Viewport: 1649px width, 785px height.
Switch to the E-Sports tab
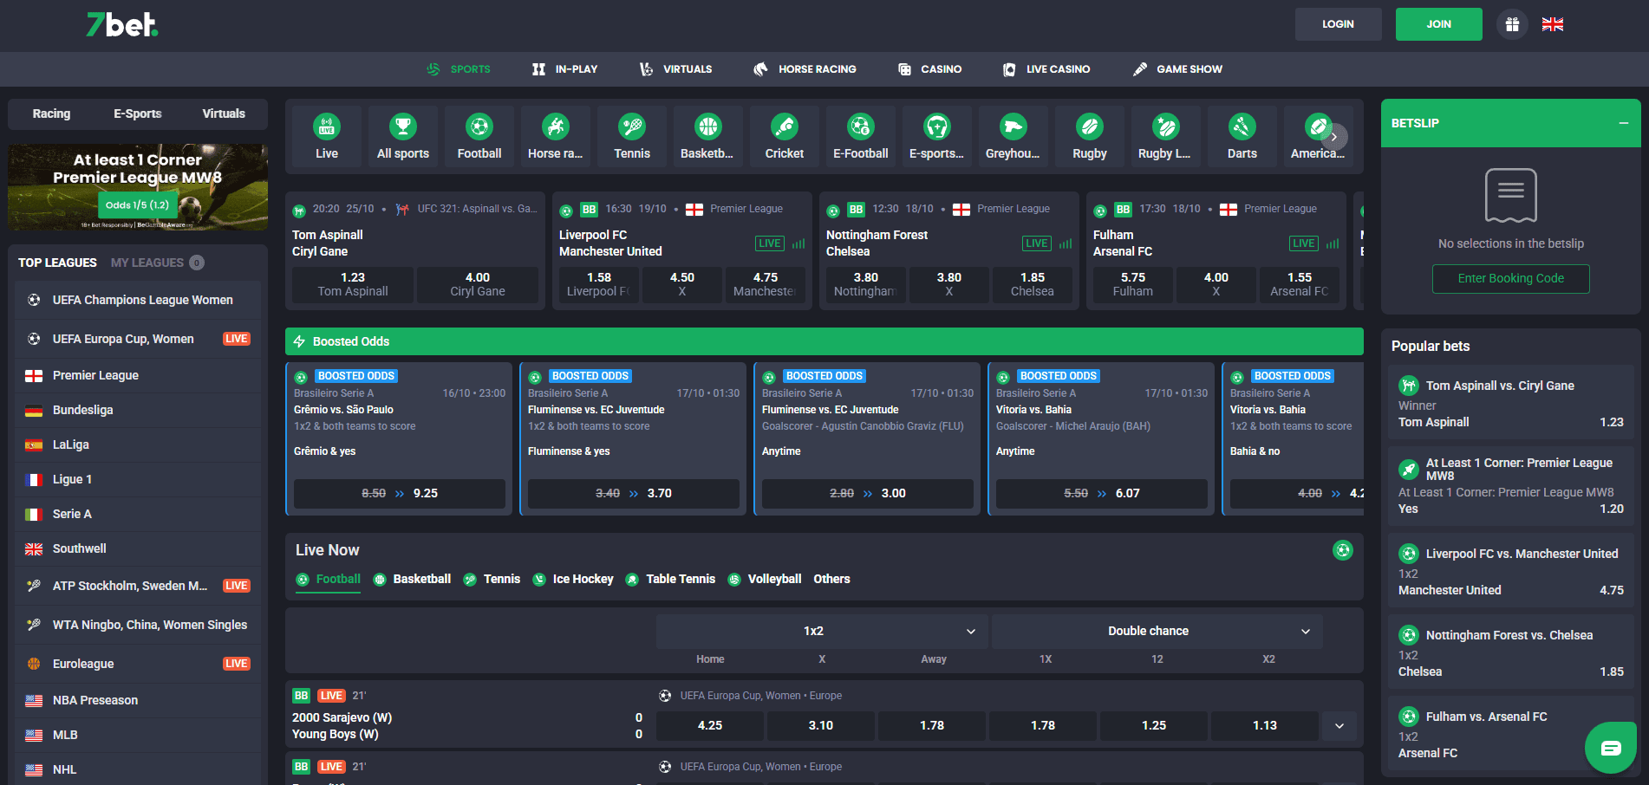tap(138, 114)
